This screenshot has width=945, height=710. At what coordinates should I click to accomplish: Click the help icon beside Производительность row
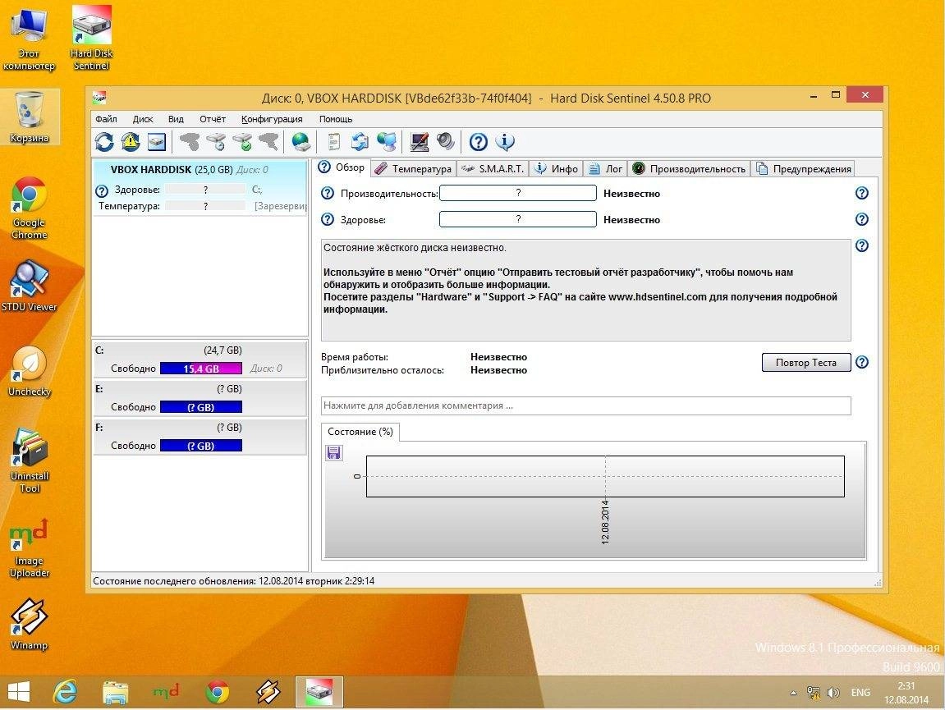pyautogui.click(x=862, y=193)
